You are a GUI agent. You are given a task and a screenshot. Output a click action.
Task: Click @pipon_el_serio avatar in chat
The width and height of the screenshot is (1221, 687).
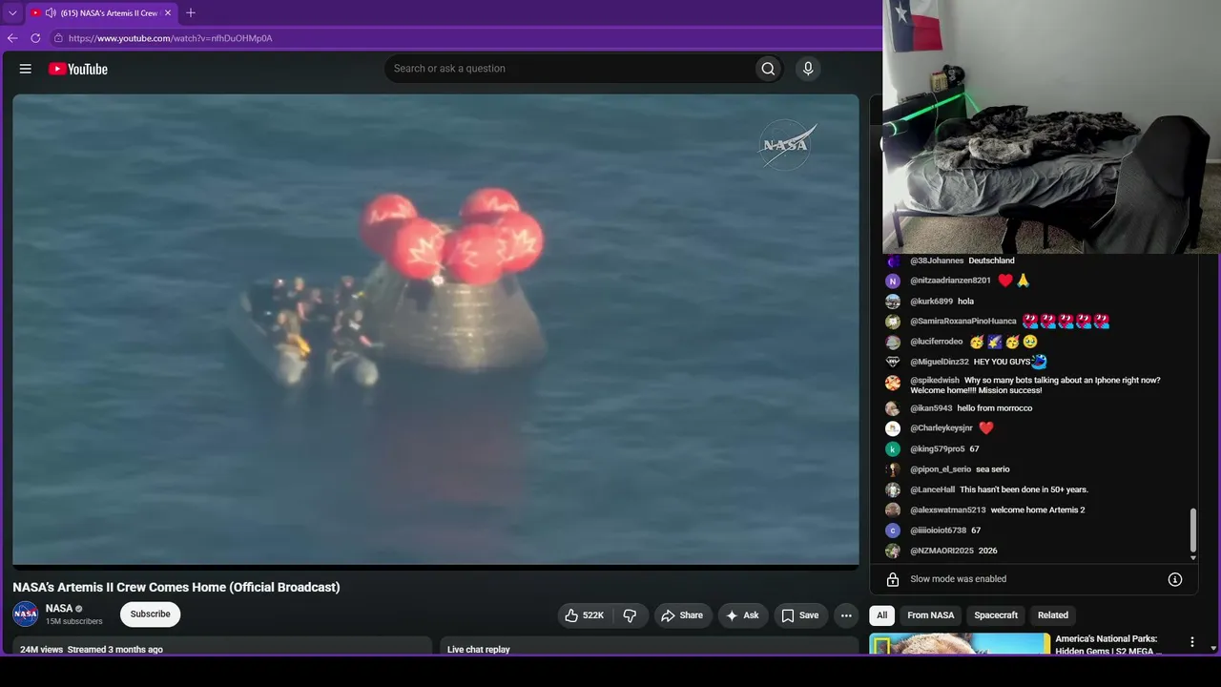[893, 469]
